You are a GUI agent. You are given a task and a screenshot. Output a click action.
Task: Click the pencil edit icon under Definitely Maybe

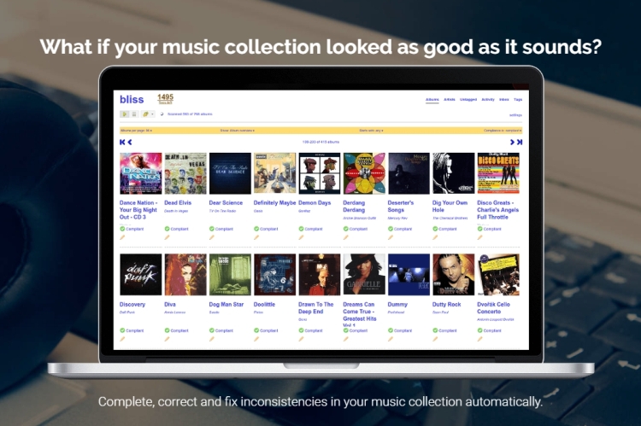tap(256, 237)
